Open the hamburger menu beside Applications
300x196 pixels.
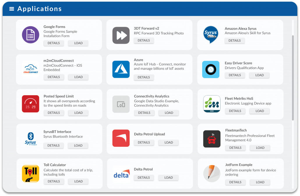click(11, 8)
